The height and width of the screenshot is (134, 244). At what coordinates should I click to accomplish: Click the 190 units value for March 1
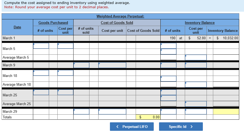click(173, 38)
